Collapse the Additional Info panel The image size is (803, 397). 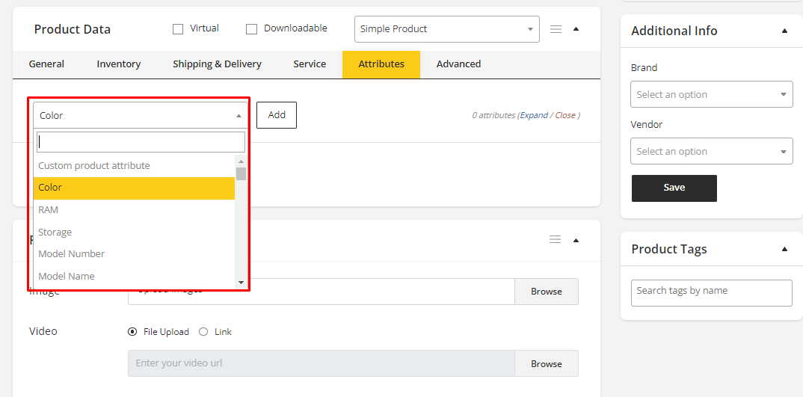[784, 31]
